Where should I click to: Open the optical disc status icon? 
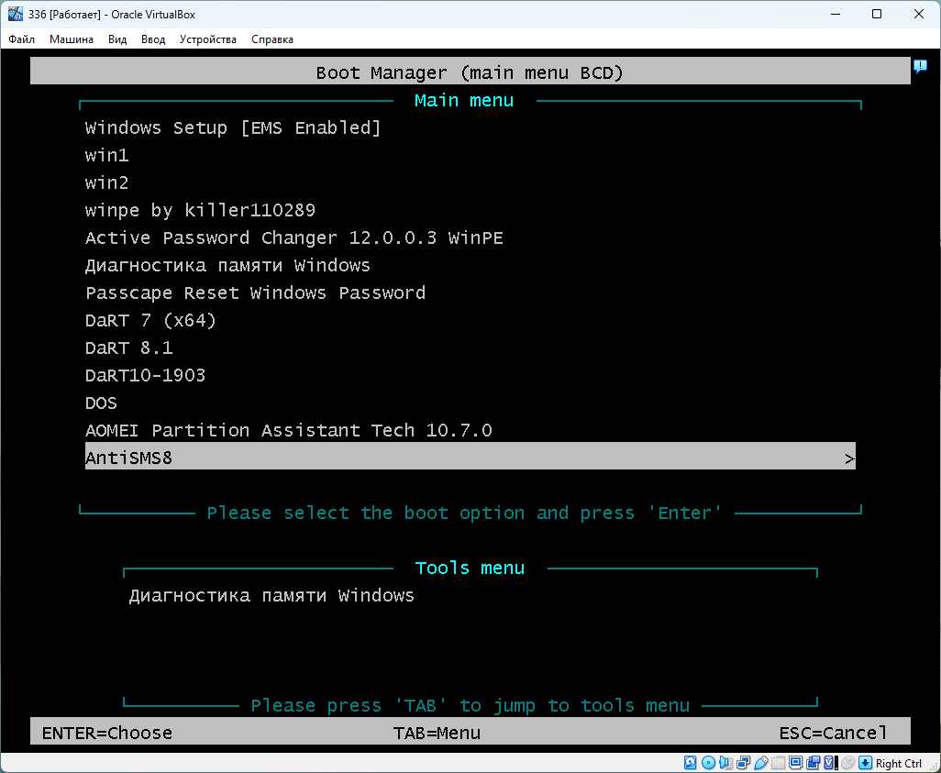[x=708, y=763]
